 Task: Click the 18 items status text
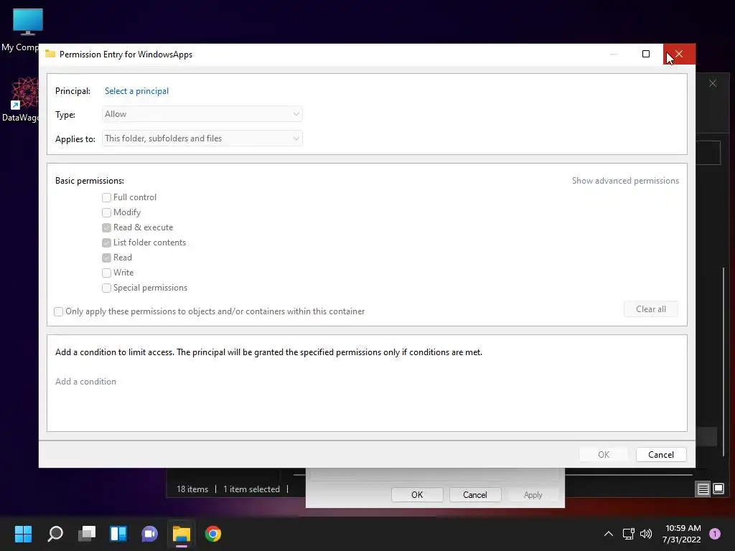192,489
